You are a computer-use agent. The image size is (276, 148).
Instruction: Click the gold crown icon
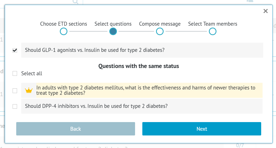click(x=29, y=91)
